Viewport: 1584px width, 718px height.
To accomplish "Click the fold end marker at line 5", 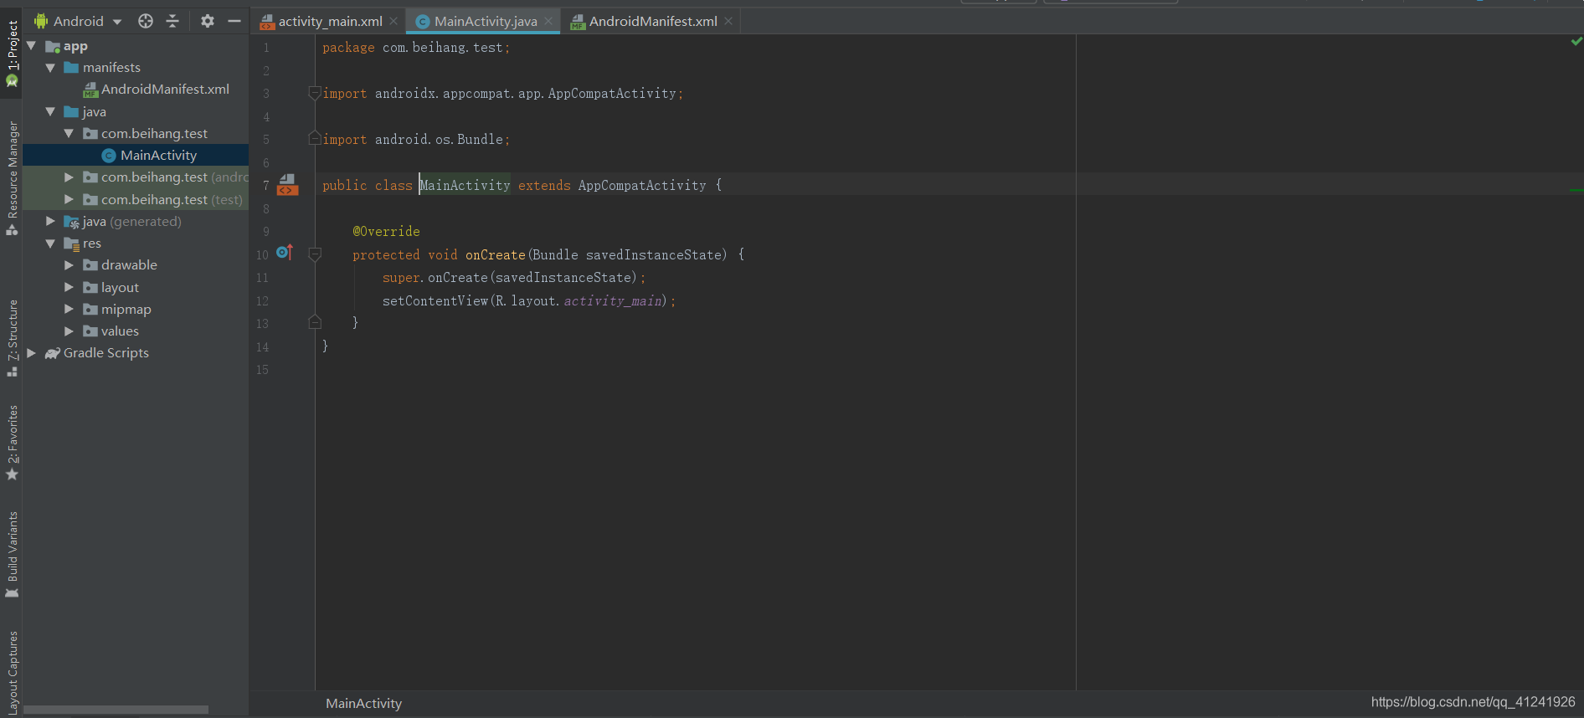I will [x=315, y=137].
